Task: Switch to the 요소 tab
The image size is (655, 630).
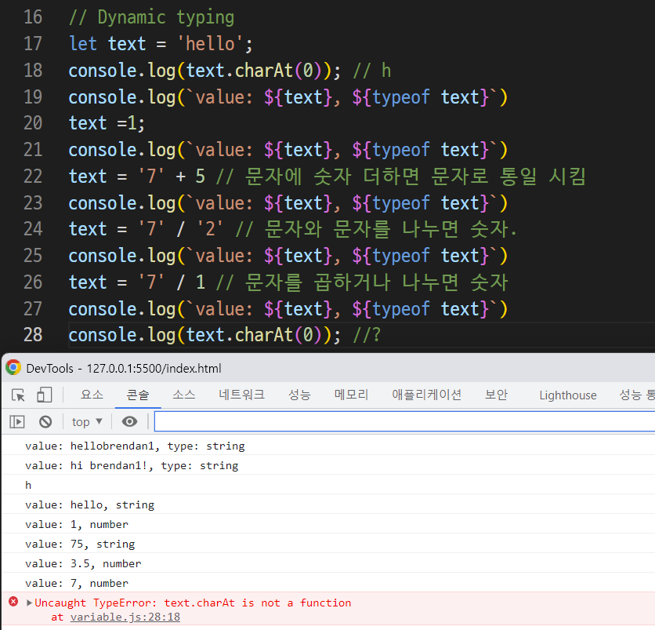Action: click(92, 395)
